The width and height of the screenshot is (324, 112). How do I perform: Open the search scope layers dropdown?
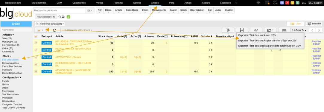(x=90, y=10)
